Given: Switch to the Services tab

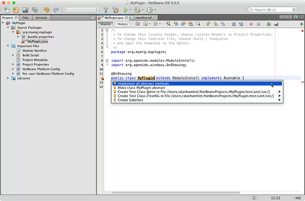Looking at the screenshot, I should pos(41,18).
